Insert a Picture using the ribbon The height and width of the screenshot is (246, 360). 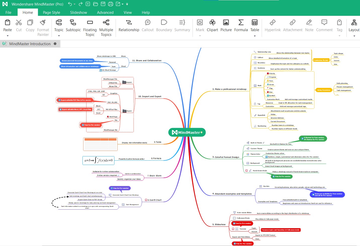pyautogui.click(x=226, y=26)
